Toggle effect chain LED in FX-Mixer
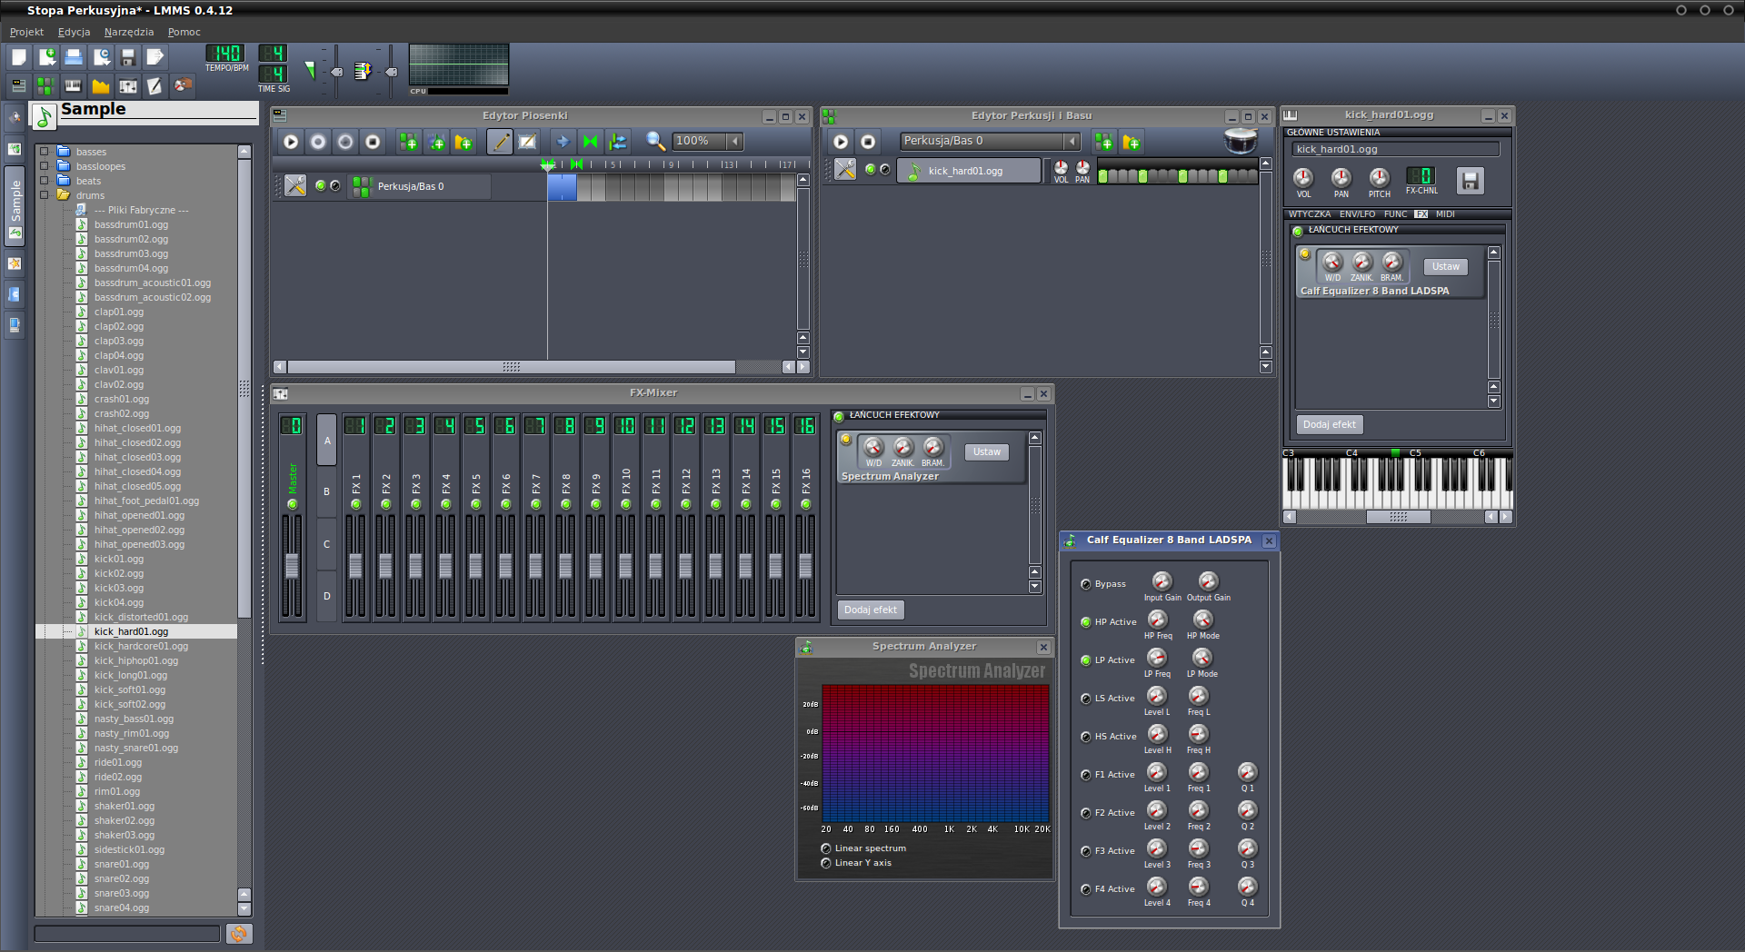 (x=839, y=416)
